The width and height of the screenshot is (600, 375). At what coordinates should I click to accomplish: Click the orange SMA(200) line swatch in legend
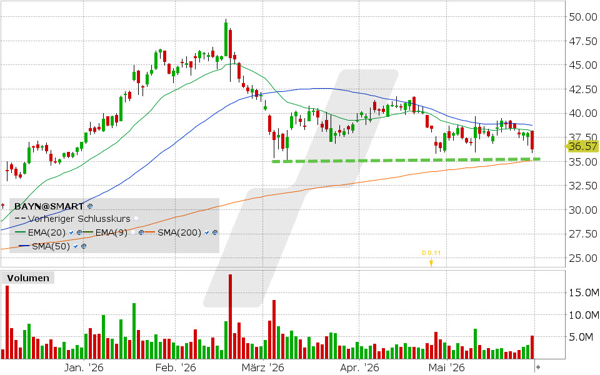click(149, 232)
